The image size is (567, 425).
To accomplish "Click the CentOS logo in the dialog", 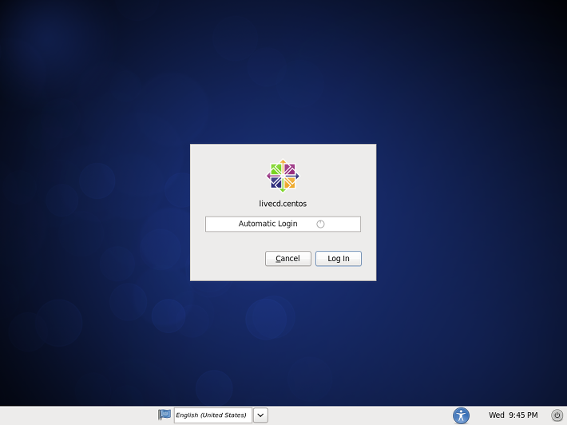I will [x=283, y=176].
